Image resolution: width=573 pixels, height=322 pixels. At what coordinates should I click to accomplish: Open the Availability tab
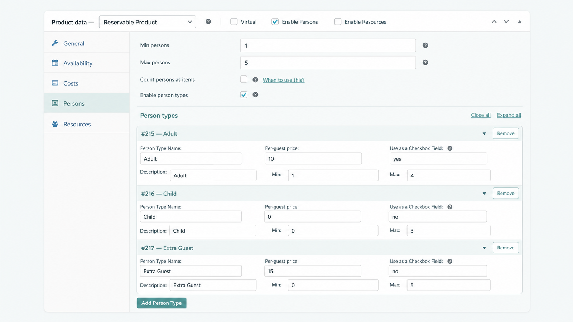(87, 63)
